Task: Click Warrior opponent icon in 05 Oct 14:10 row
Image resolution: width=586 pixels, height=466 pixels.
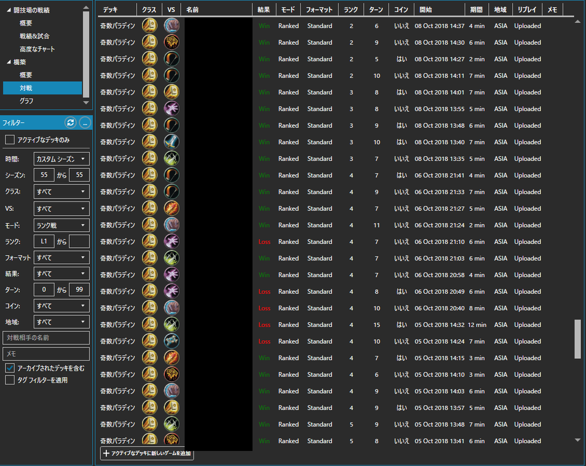Action: point(172,374)
